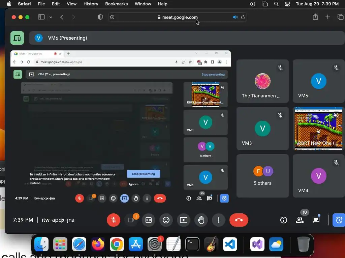
Task: Raise hand in the shared screen's toolbar
Action: click(x=136, y=198)
